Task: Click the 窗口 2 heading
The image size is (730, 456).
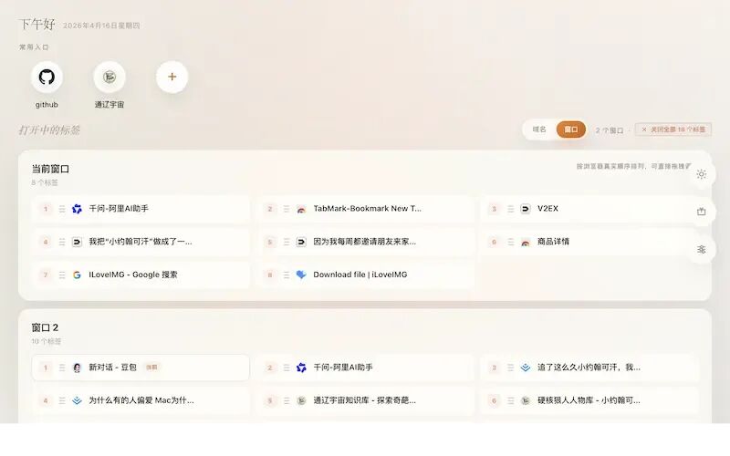Action: click(x=45, y=327)
